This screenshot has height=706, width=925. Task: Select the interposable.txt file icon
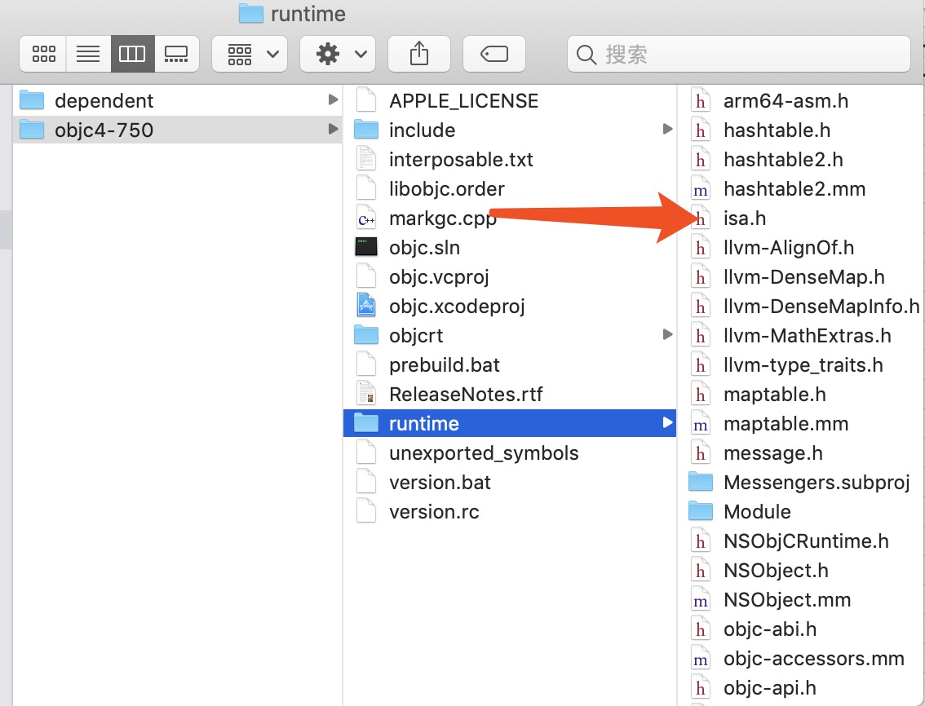coord(366,159)
